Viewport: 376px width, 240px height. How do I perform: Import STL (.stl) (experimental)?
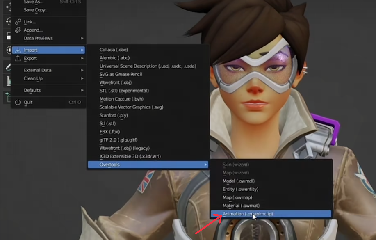(148, 91)
